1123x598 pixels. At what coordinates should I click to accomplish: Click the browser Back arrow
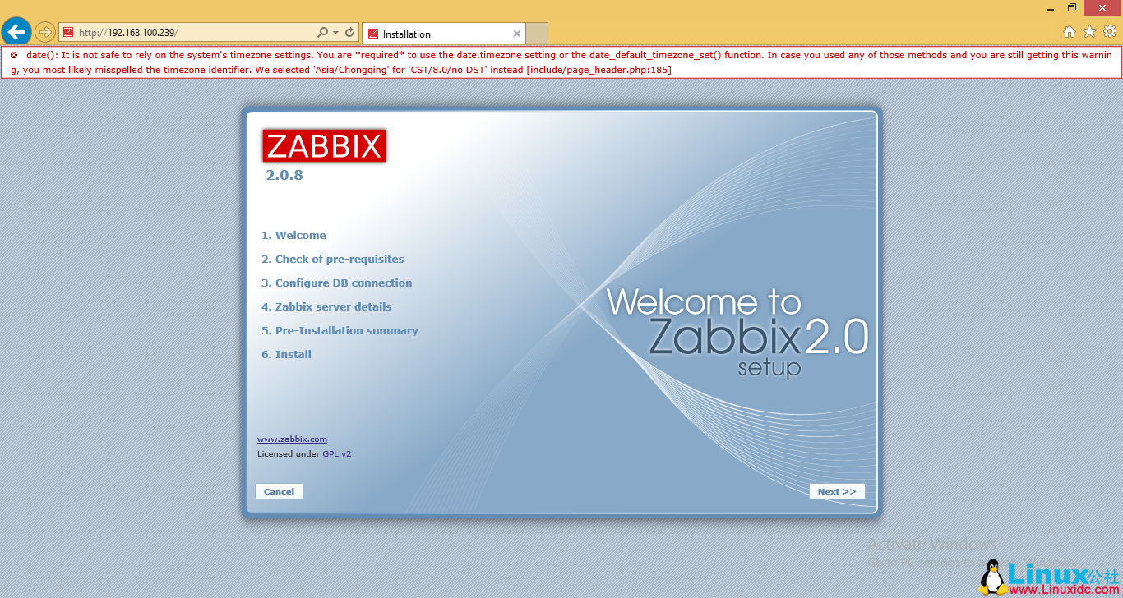tap(16, 31)
